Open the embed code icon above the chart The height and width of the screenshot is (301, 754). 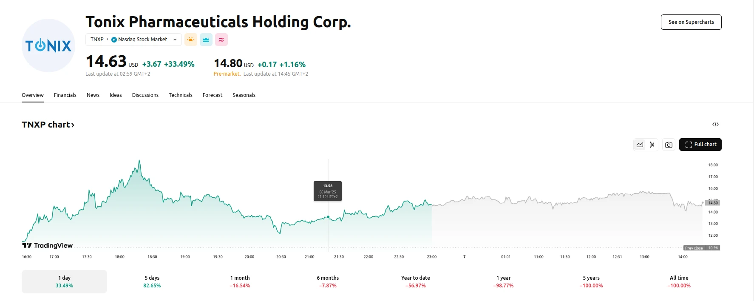point(716,124)
